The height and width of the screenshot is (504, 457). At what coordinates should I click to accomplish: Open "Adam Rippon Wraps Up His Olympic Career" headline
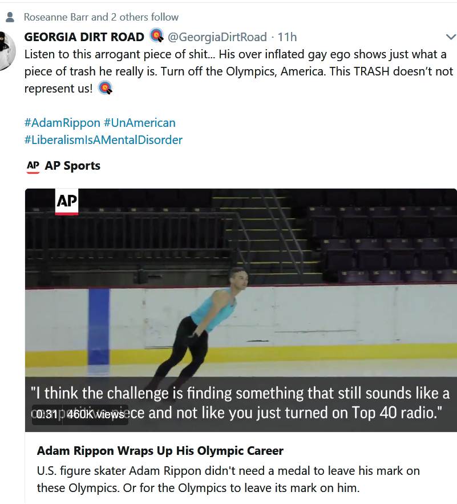(160, 451)
